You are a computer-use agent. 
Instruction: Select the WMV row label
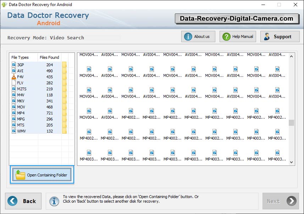21,131
